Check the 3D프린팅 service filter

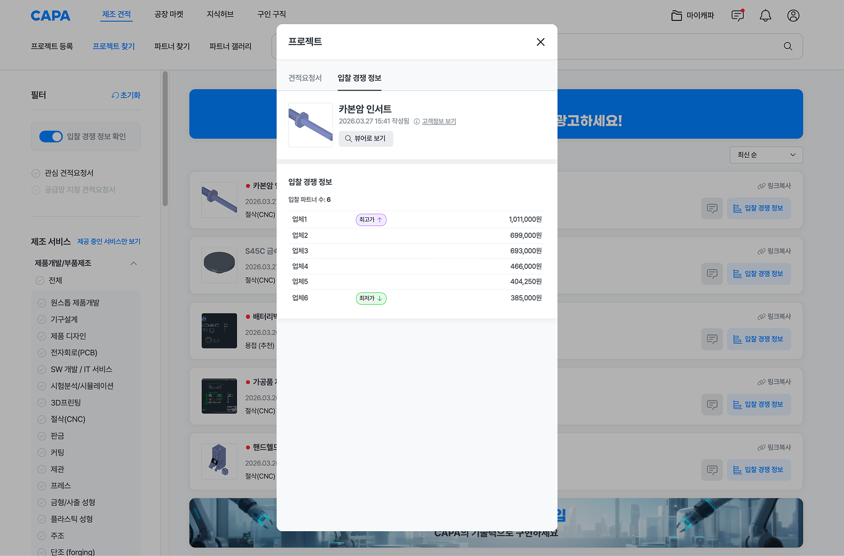pos(42,402)
